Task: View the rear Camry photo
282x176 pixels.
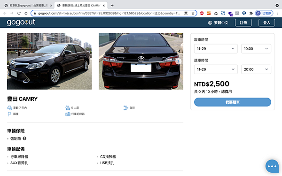Action: pos(141,61)
